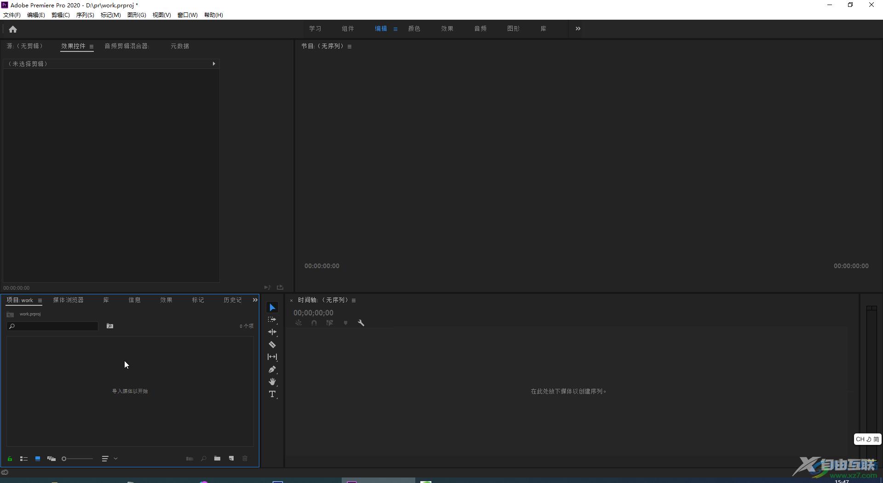Open the 信息 tab in project panel

[x=134, y=300]
